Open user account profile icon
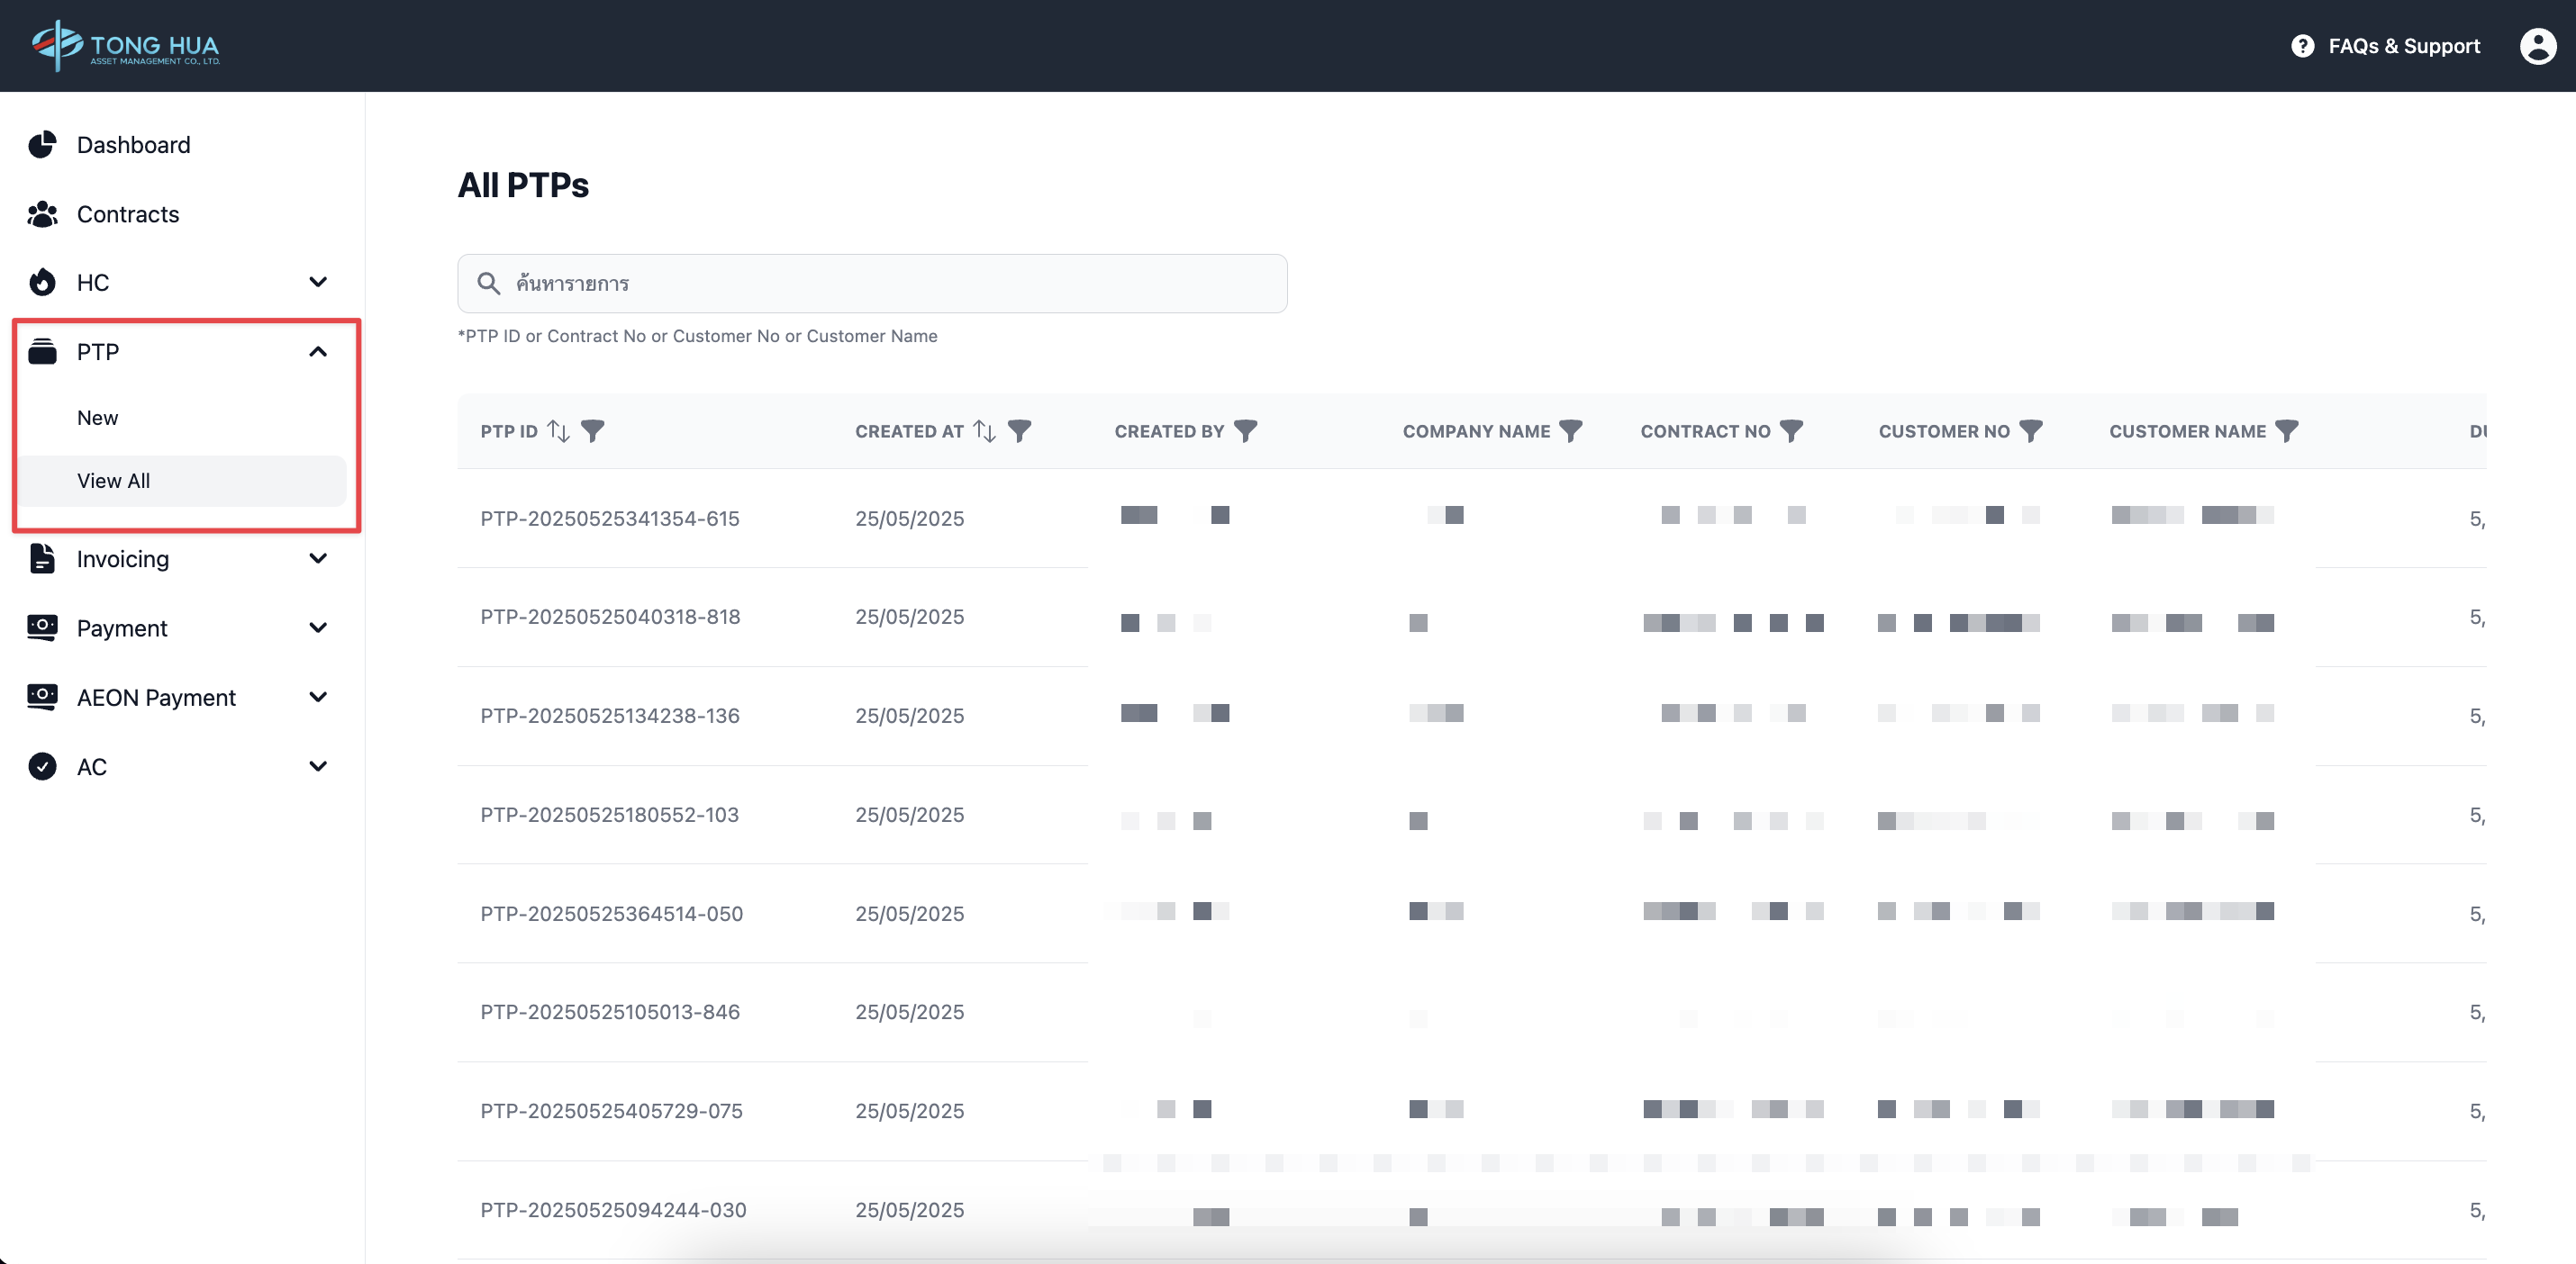 click(2537, 46)
